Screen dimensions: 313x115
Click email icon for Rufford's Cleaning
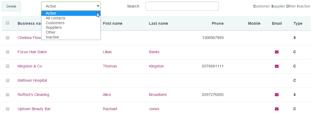tap(277, 95)
